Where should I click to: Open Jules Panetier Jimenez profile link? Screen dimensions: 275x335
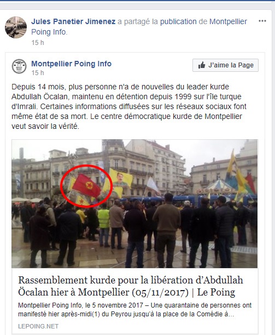[x=73, y=21]
